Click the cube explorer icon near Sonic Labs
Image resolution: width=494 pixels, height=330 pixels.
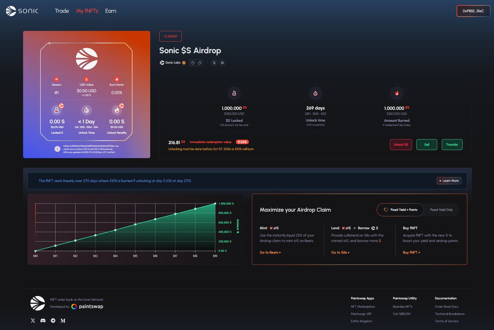(192, 63)
